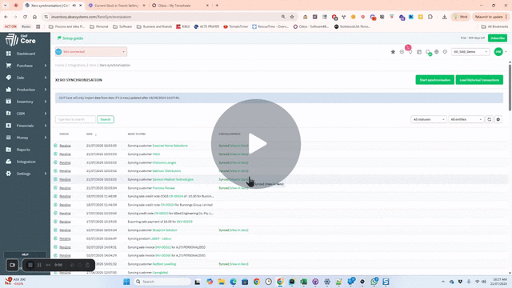Open the Redfoot Levelling customer link
This screenshot has width=512, height=288.
click(x=164, y=264)
